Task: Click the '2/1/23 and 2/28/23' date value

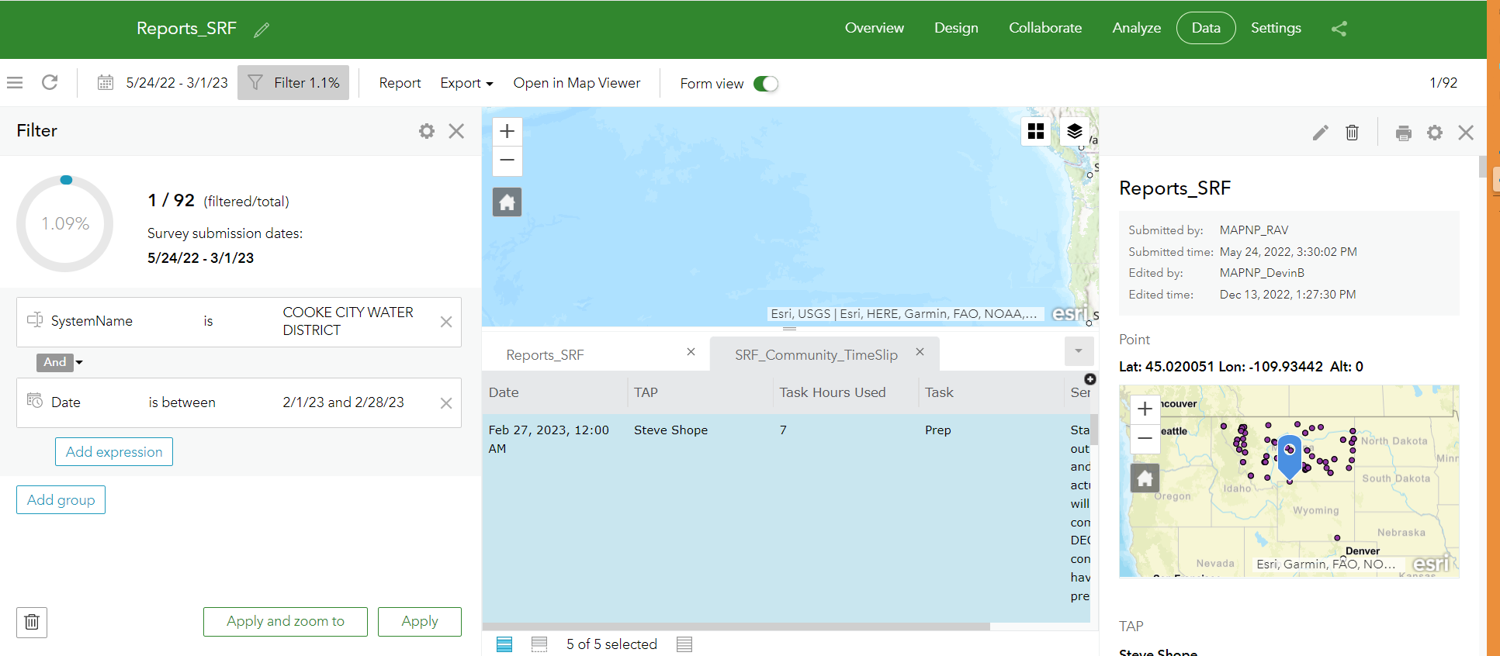Action: click(343, 402)
